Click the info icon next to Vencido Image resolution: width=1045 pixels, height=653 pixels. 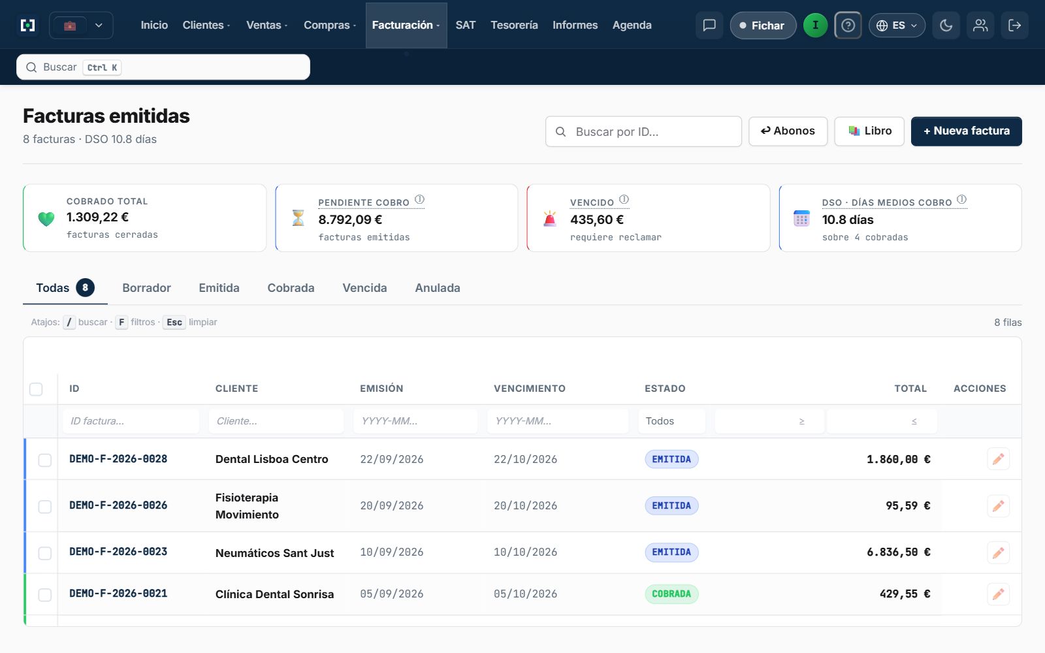(624, 200)
